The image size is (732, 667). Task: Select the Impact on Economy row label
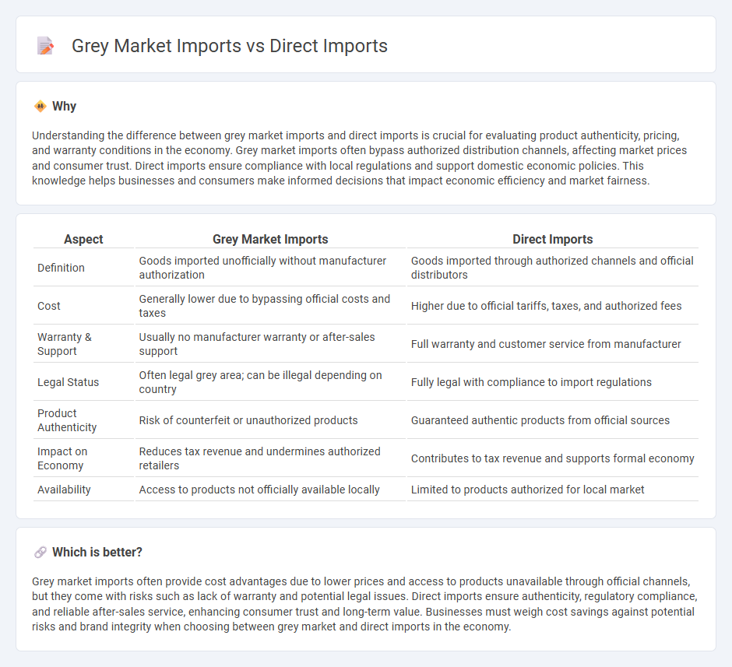pos(62,458)
